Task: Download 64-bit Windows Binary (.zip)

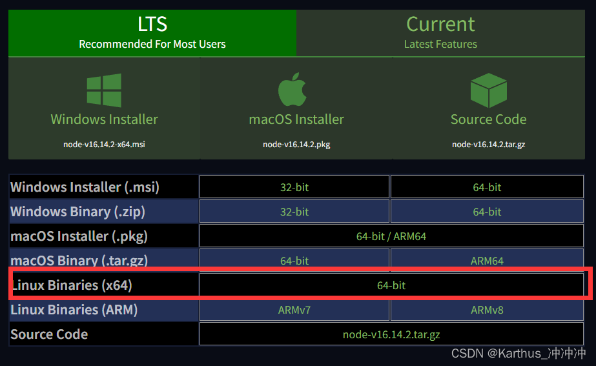Action: (x=487, y=211)
